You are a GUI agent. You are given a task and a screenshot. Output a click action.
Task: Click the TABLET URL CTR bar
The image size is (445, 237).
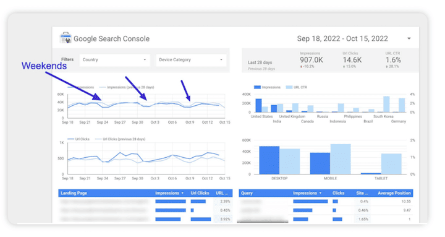[x=391, y=164]
